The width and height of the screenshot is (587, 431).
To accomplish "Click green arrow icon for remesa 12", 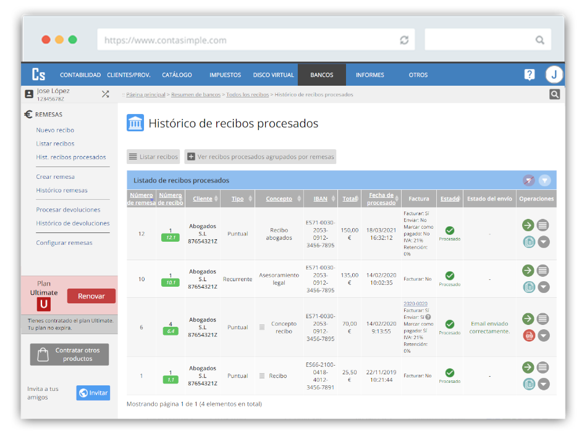I will pyautogui.click(x=528, y=225).
